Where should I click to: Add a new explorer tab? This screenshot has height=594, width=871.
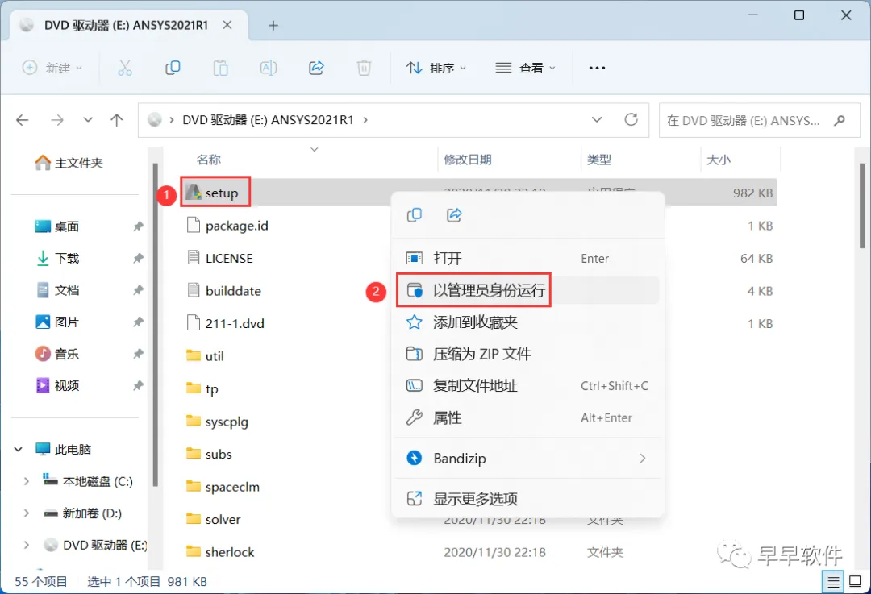273,26
